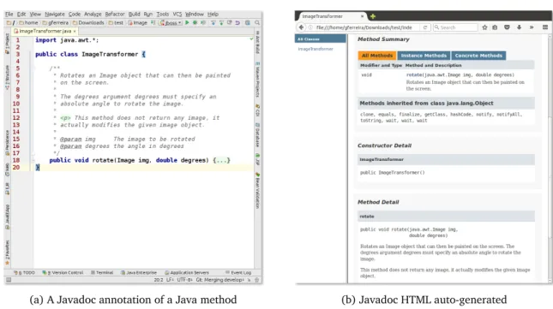Open the Database panel on right sidebar
553x309 pixels.
coord(257,135)
